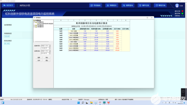Viewport: 187px width, 105px height.
Task: Open Task View on the taskbar
Action: coord(87,103)
